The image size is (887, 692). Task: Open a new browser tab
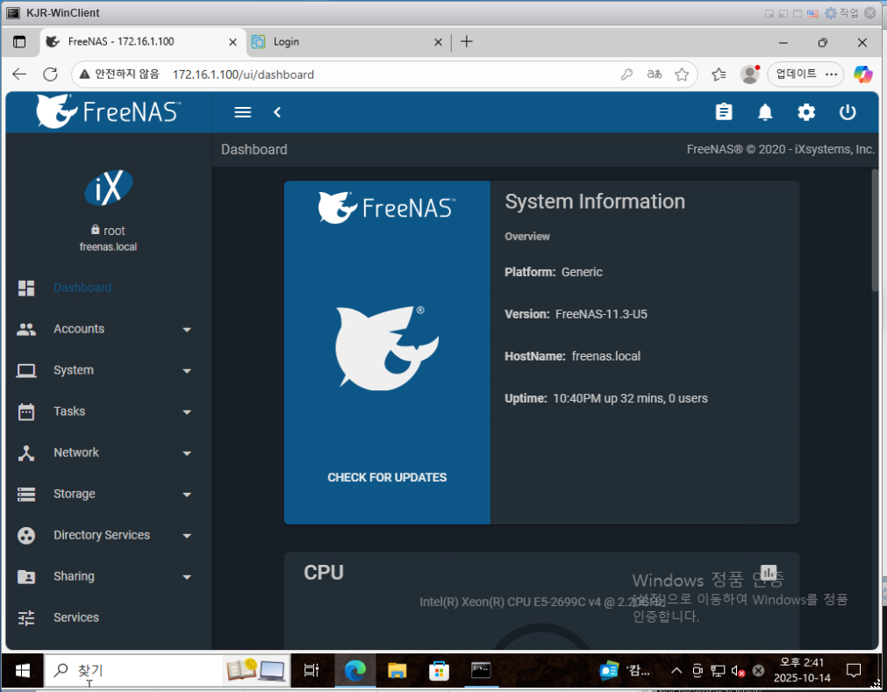[x=467, y=41]
